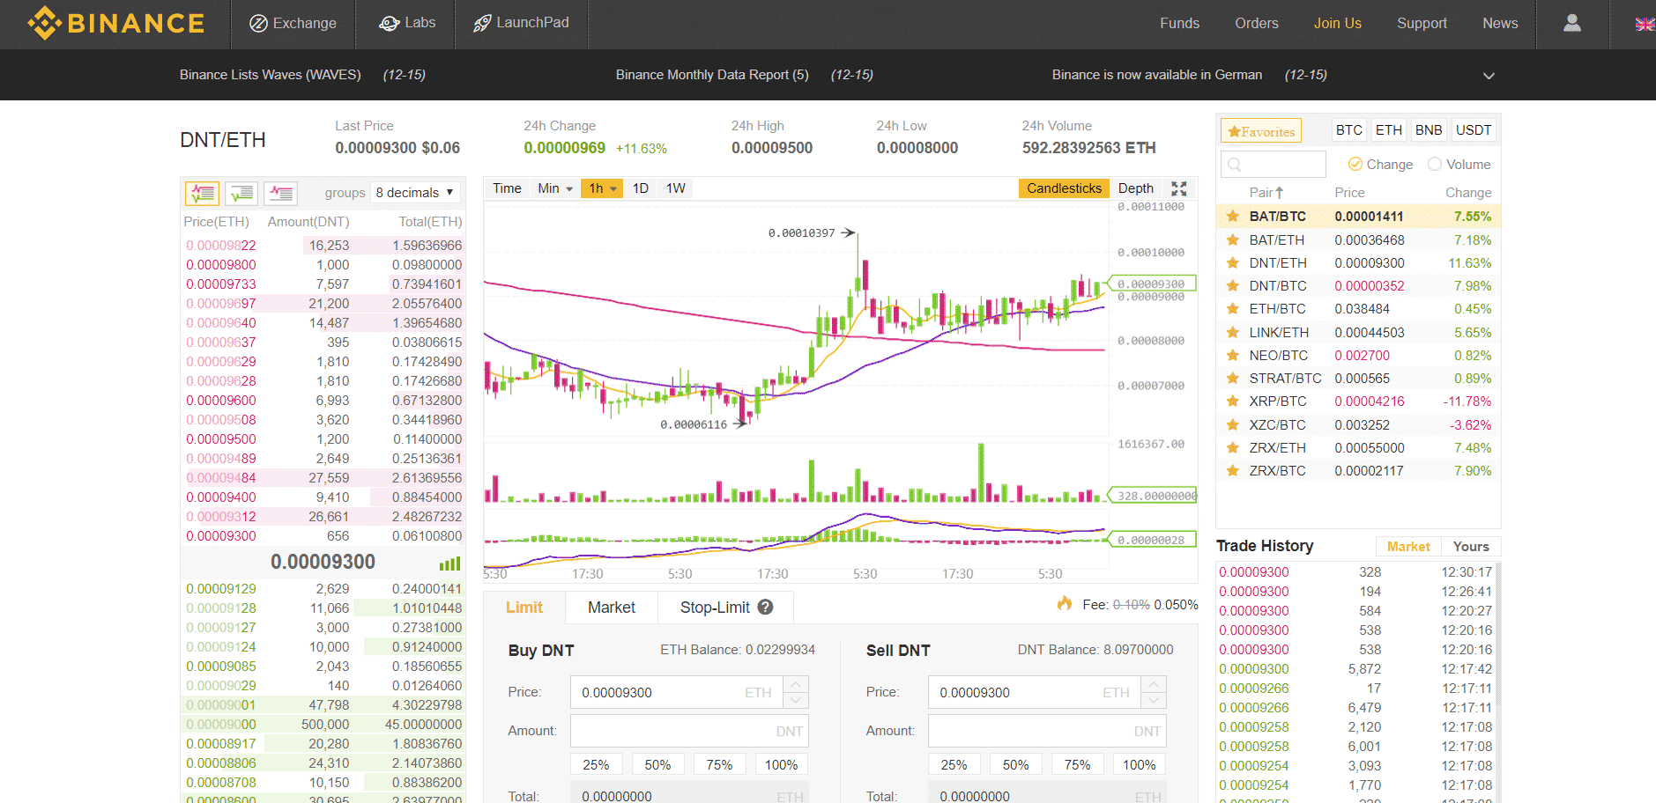Decrease the buy price stepper

point(796,700)
